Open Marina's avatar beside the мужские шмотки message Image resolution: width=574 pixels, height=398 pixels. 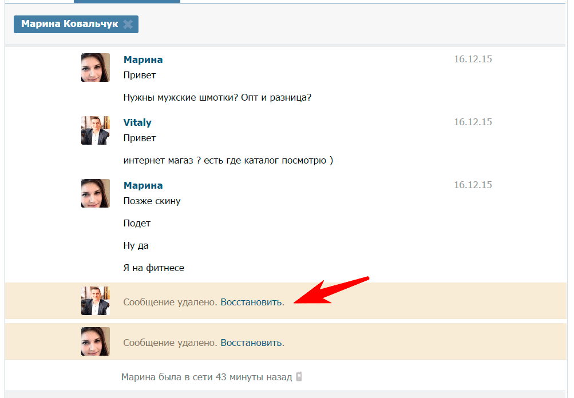(x=95, y=67)
